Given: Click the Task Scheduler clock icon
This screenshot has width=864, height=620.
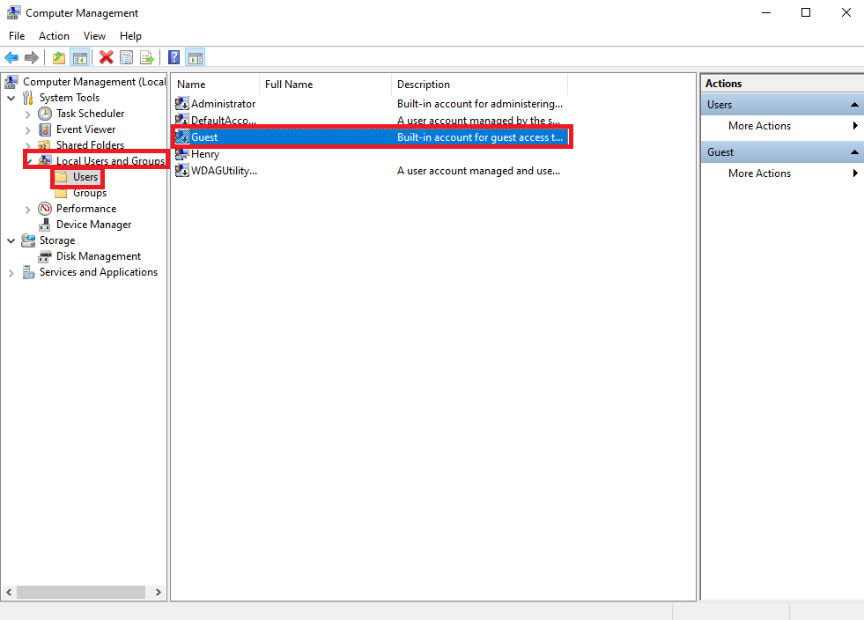Looking at the screenshot, I should [45, 114].
